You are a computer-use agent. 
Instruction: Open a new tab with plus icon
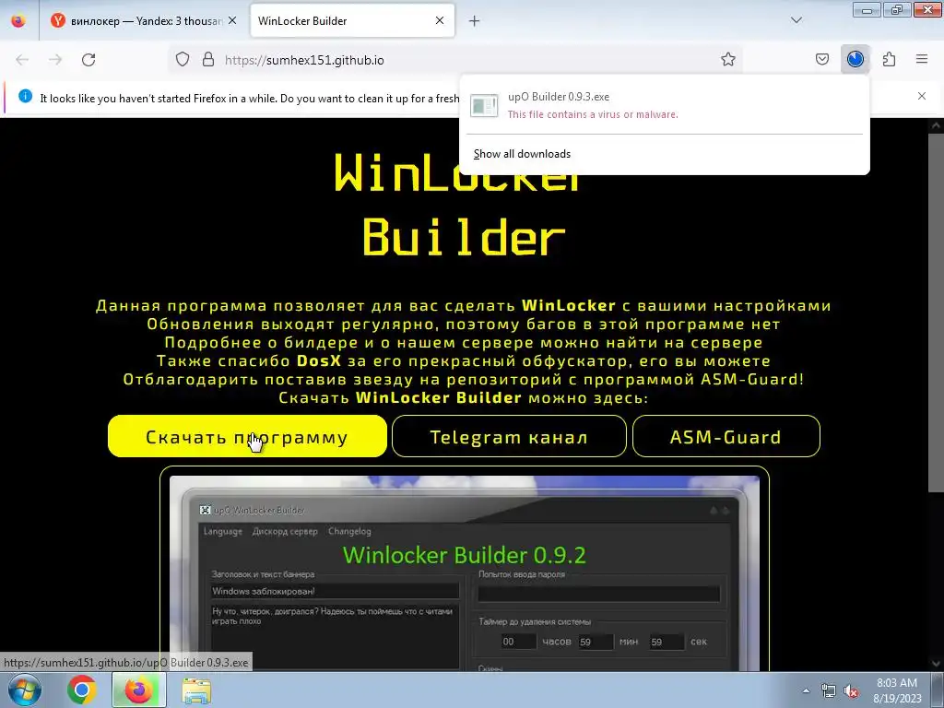[x=475, y=21]
